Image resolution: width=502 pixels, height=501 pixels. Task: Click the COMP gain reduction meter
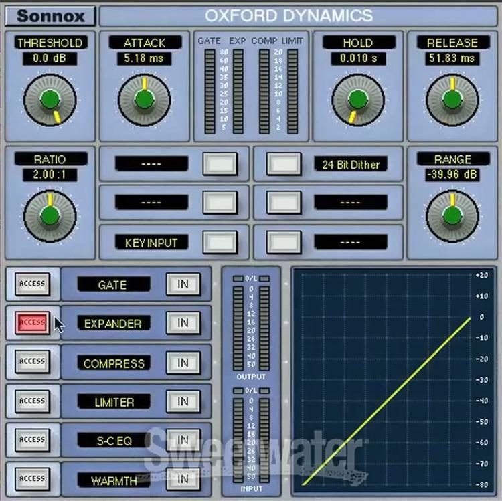[x=264, y=92]
